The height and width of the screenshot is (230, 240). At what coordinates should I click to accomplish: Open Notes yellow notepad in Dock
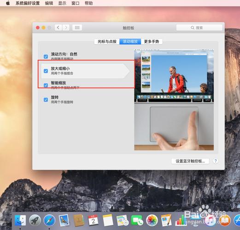click(108, 220)
